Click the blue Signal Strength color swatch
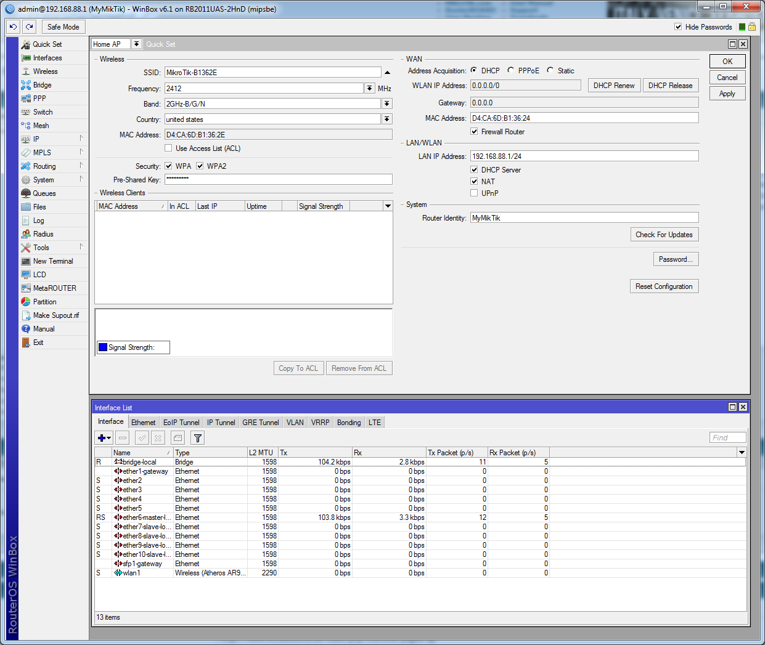The image size is (765, 645). coord(103,347)
